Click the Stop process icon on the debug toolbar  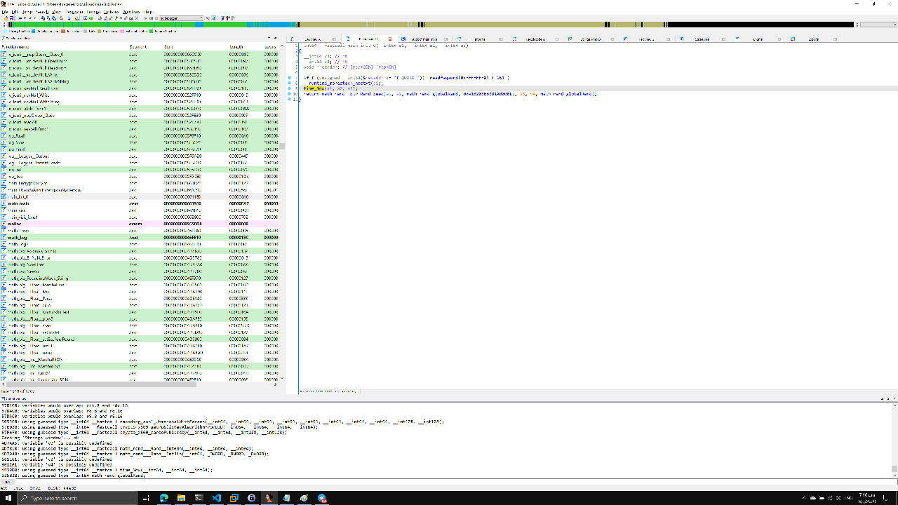[x=156, y=19]
